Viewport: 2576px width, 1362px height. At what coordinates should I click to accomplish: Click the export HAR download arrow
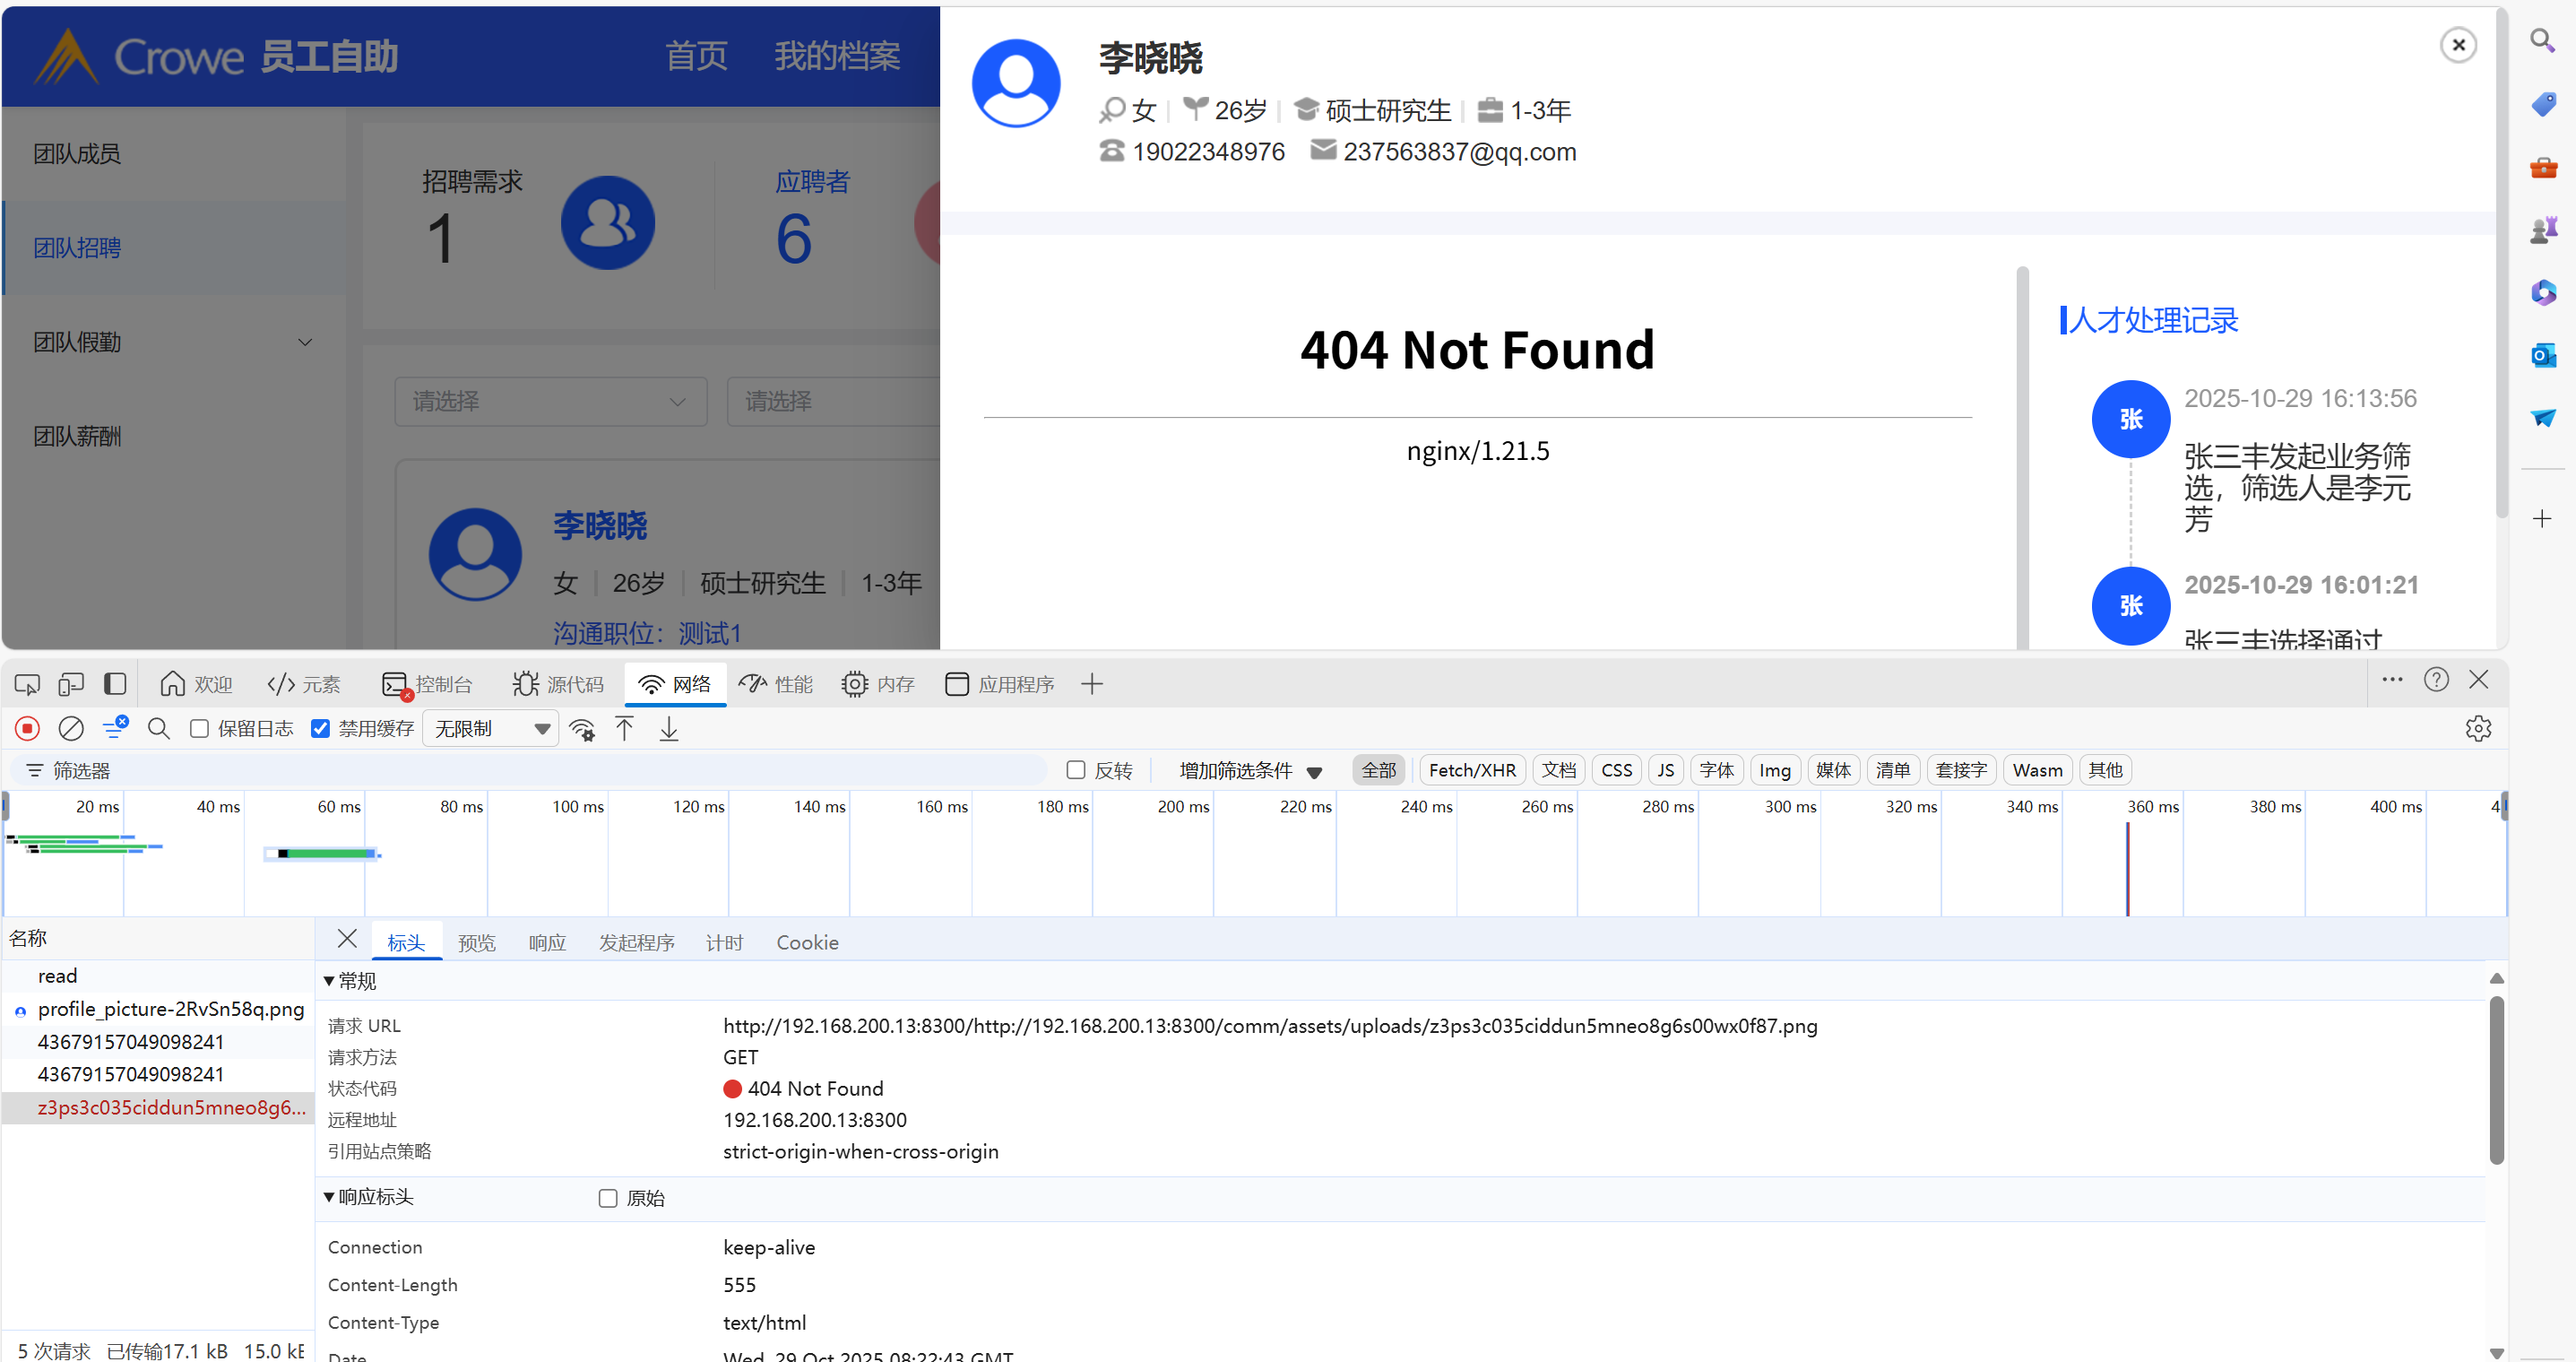pos(669,730)
